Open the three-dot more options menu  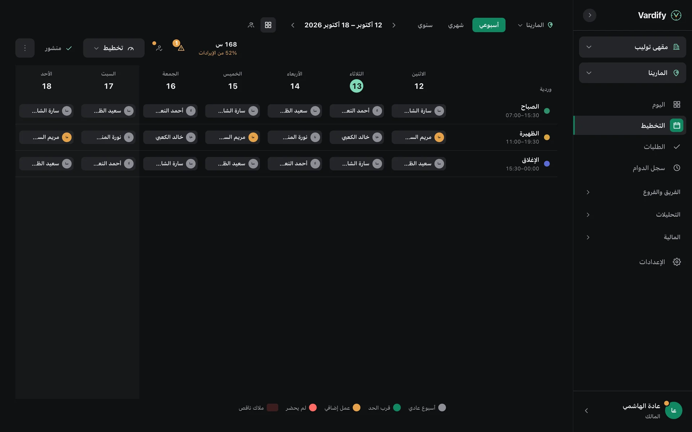[x=25, y=48]
